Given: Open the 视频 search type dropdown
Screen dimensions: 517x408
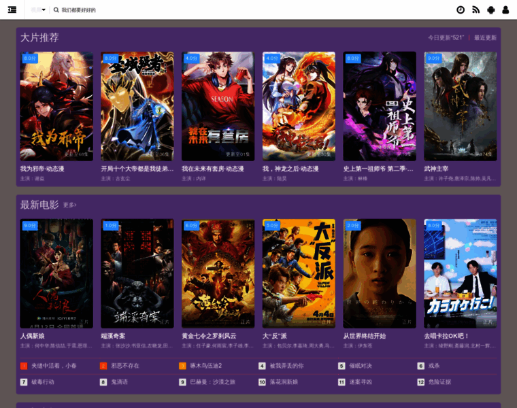Looking at the screenshot, I should [x=38, y=10].
